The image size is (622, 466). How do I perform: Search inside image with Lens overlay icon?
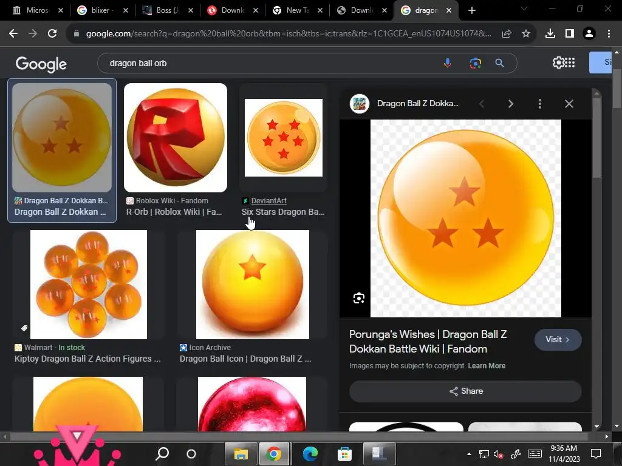click(x=358, y=298)
